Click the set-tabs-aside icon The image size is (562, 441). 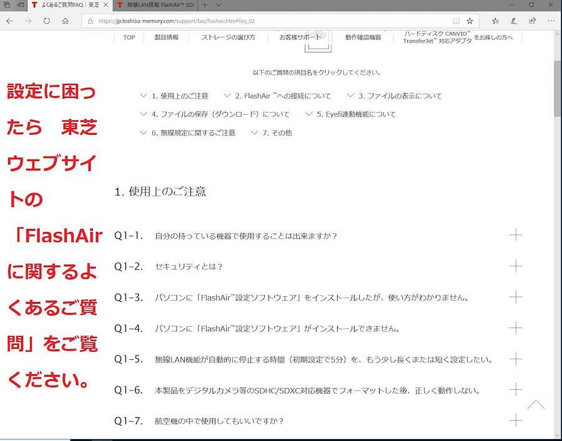click(x=21, y=5)
